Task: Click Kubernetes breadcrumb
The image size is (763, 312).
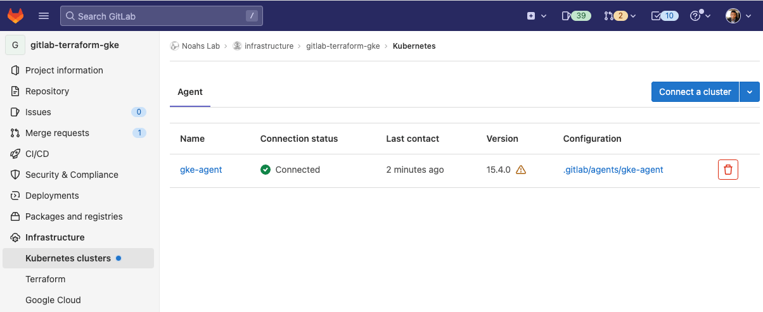Action: (x=414, y=46)
